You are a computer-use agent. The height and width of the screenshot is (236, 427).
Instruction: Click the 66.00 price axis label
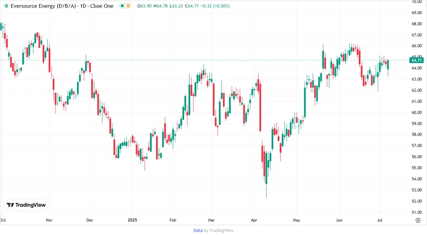click(417, 46)
